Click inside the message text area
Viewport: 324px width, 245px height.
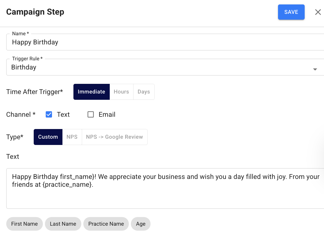[165, 188]
